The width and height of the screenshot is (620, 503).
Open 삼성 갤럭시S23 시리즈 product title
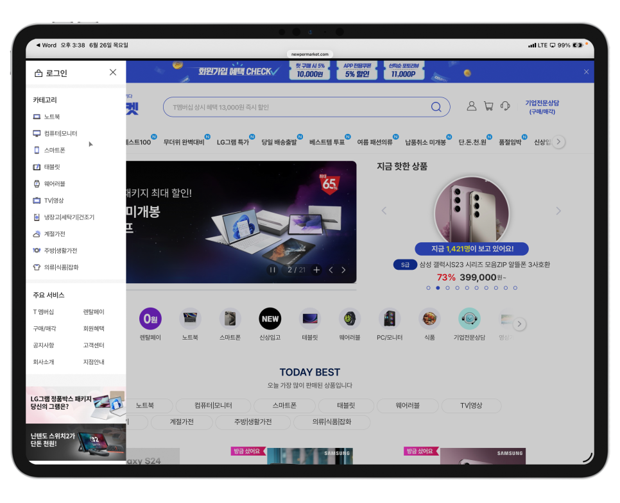(x=485, y=265)
